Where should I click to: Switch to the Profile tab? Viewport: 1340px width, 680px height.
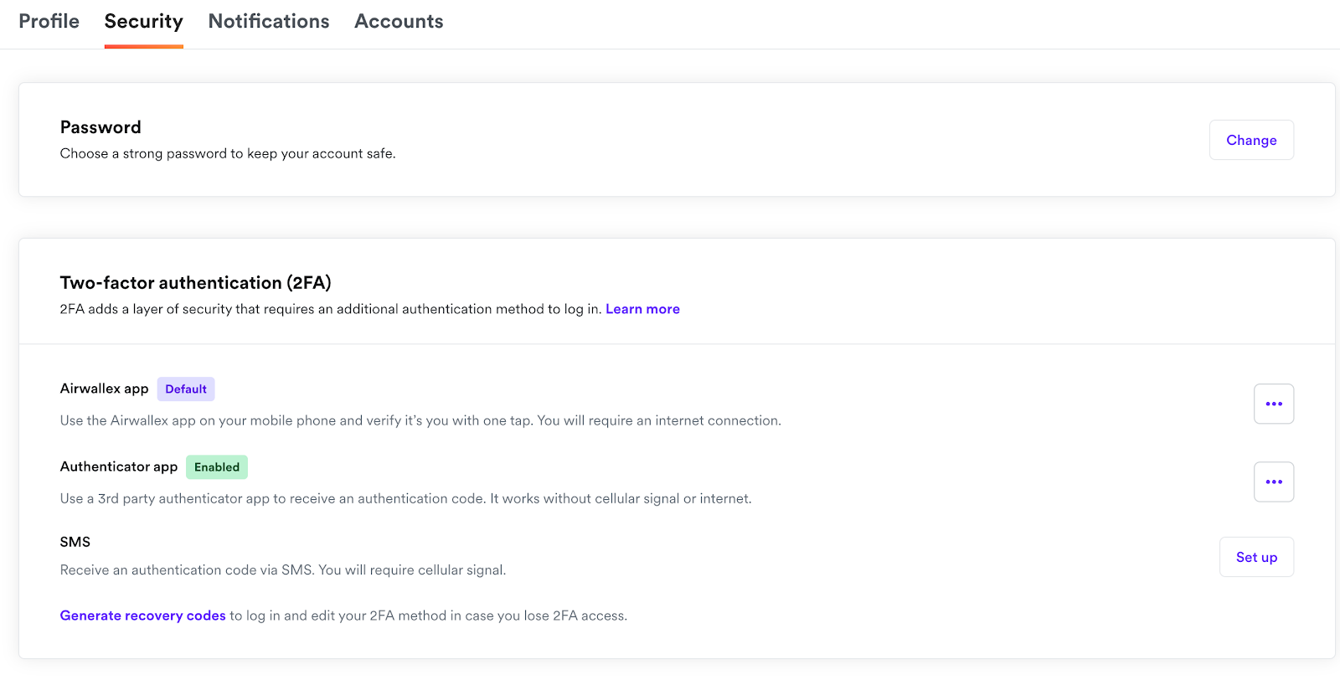[x=49, y=22]
